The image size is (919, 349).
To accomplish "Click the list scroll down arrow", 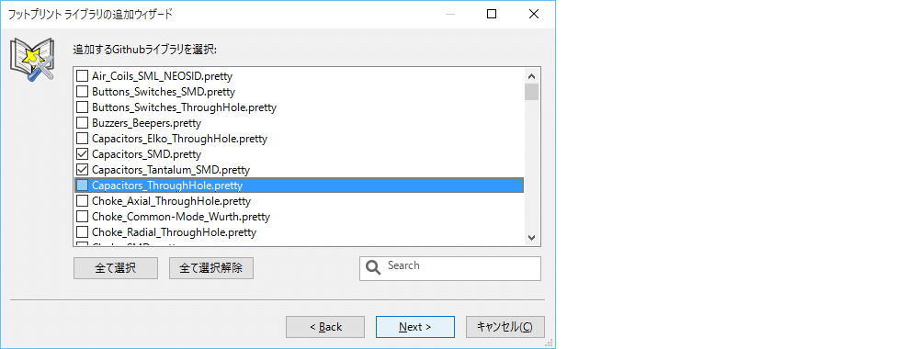I will tap(531, 237).
